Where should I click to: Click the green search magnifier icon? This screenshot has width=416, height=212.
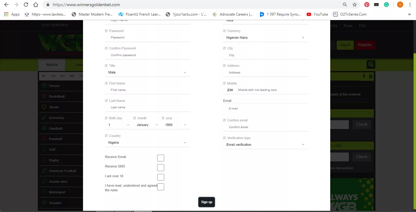371,64
